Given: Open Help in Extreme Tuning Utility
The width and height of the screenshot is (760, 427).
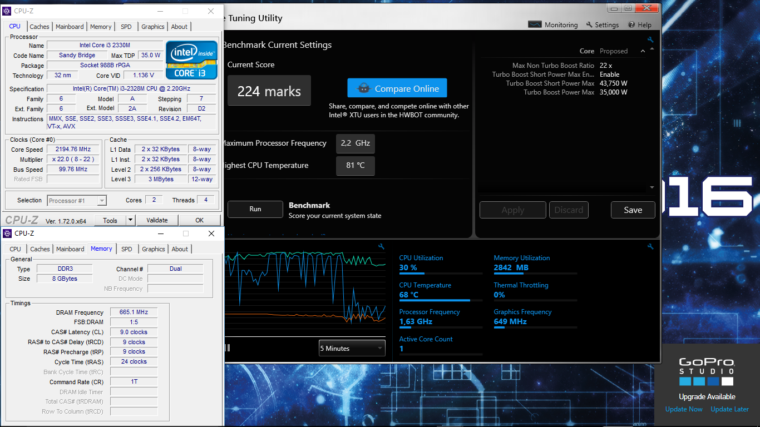Looking at the screenshot, I should point(640,25).
